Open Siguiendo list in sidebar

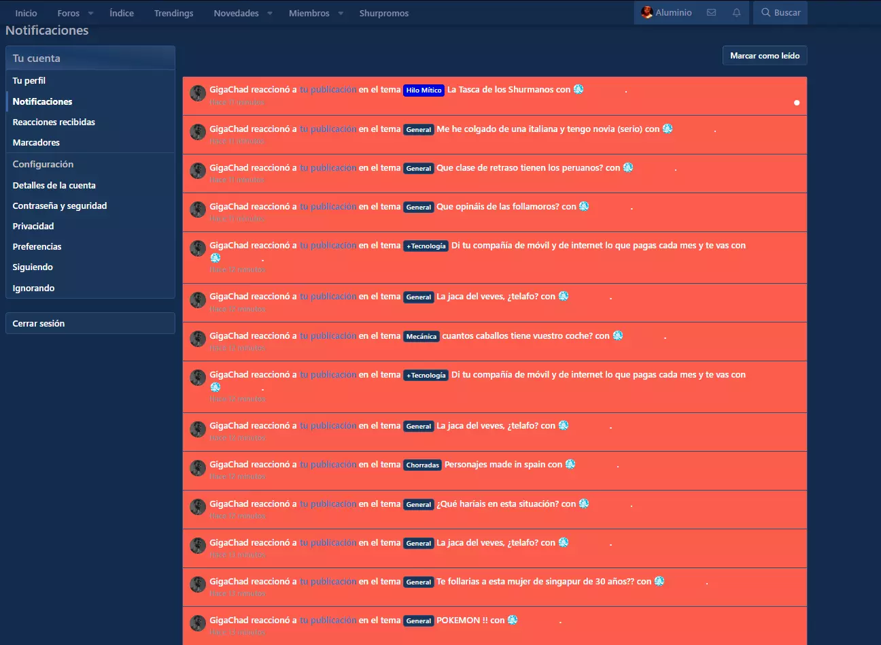90,267
